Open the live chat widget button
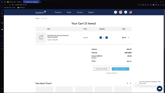The width and height of the screenshot is (165, 93). coord(160,89)
